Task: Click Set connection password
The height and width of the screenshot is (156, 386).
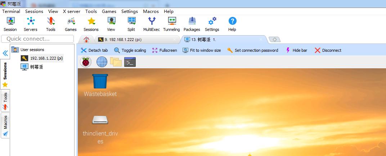Action: (x=253, y=50)
